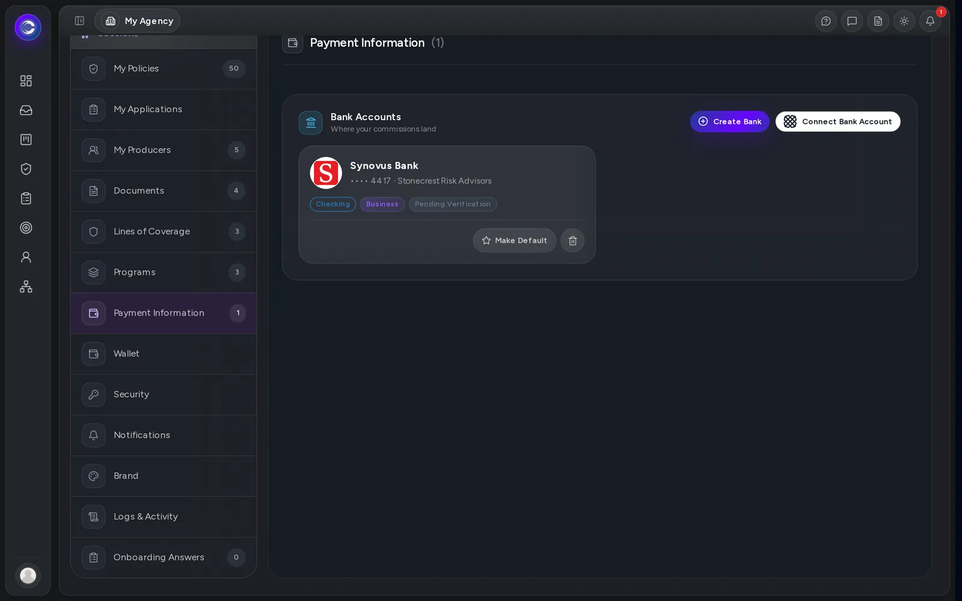Click Connect Bank Account button
Image resolution: width=962 pixels, height=601 pixels.
pyautogui.click(x=838, y=121)
